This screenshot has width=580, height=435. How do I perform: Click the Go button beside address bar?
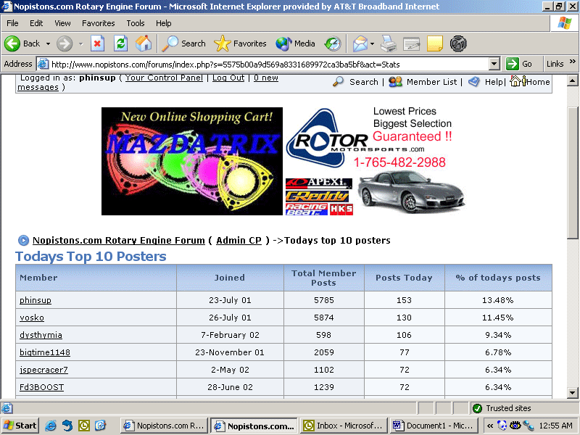[520, 64]
